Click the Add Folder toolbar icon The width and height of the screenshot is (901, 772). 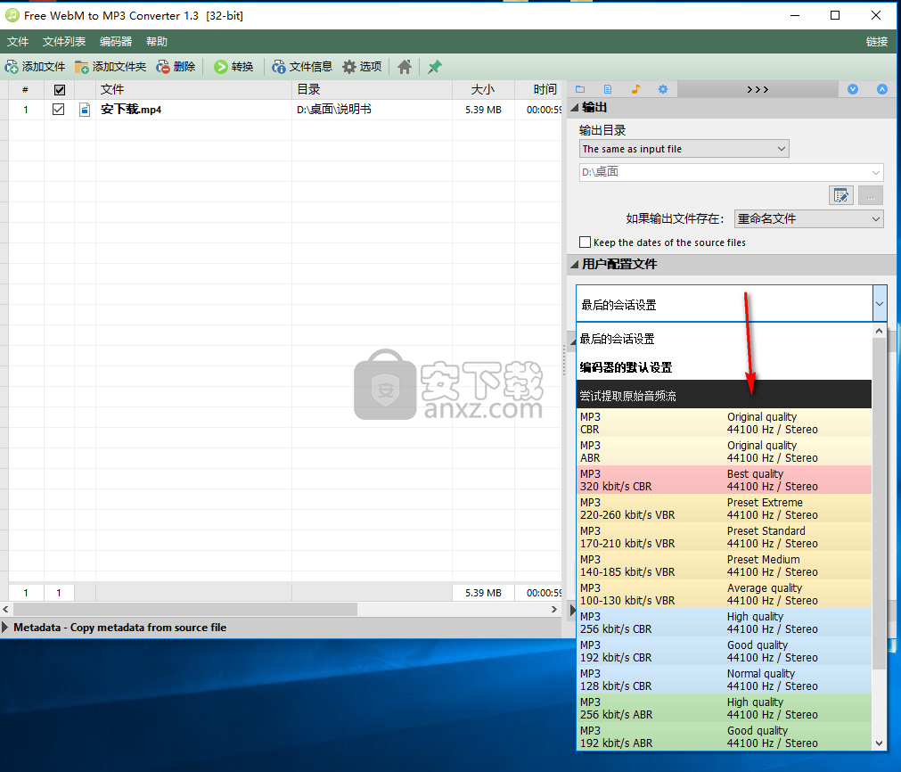tap(82, 67)
